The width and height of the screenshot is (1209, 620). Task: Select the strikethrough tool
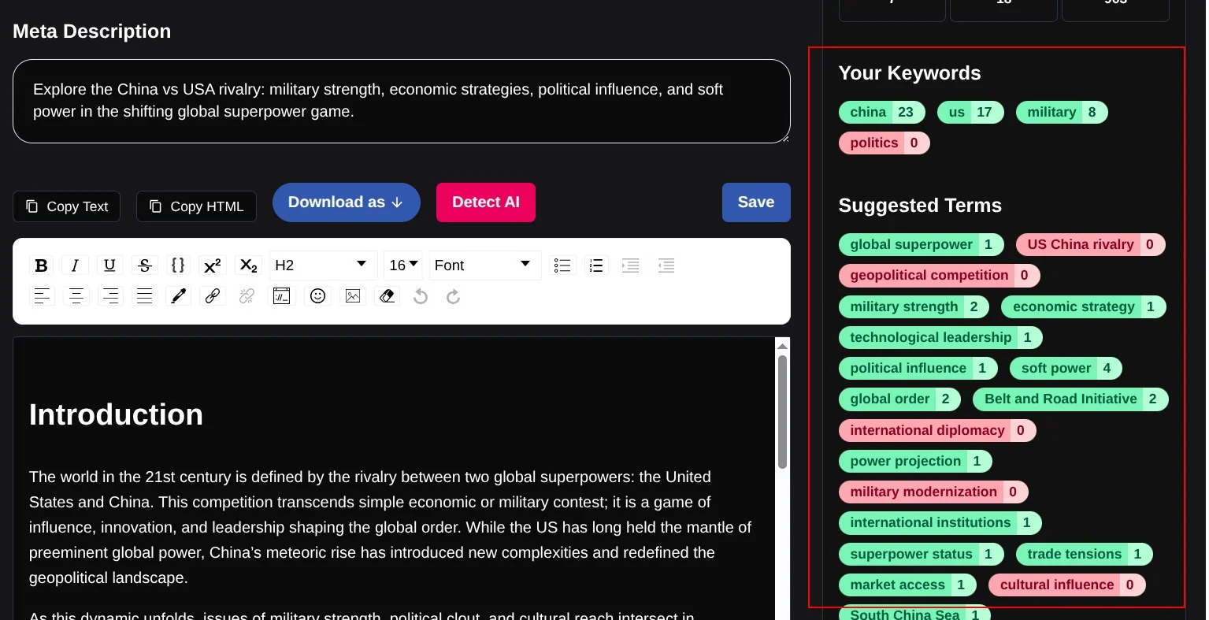tap(144, 265)
